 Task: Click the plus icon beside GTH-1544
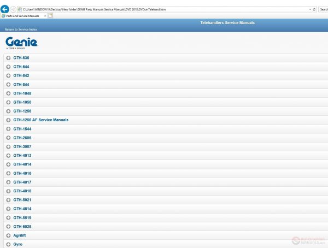click(8, 129)
